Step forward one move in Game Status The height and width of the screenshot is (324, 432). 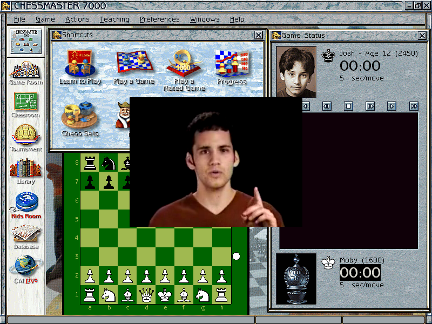(x=370, y=106)
